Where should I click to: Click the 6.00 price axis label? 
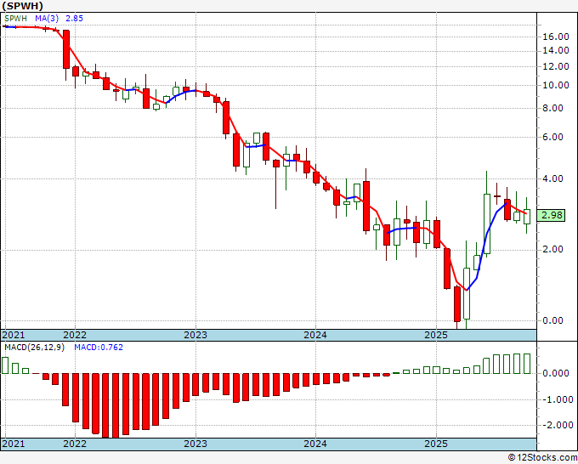pyautogui.click(x=553, y=137)
